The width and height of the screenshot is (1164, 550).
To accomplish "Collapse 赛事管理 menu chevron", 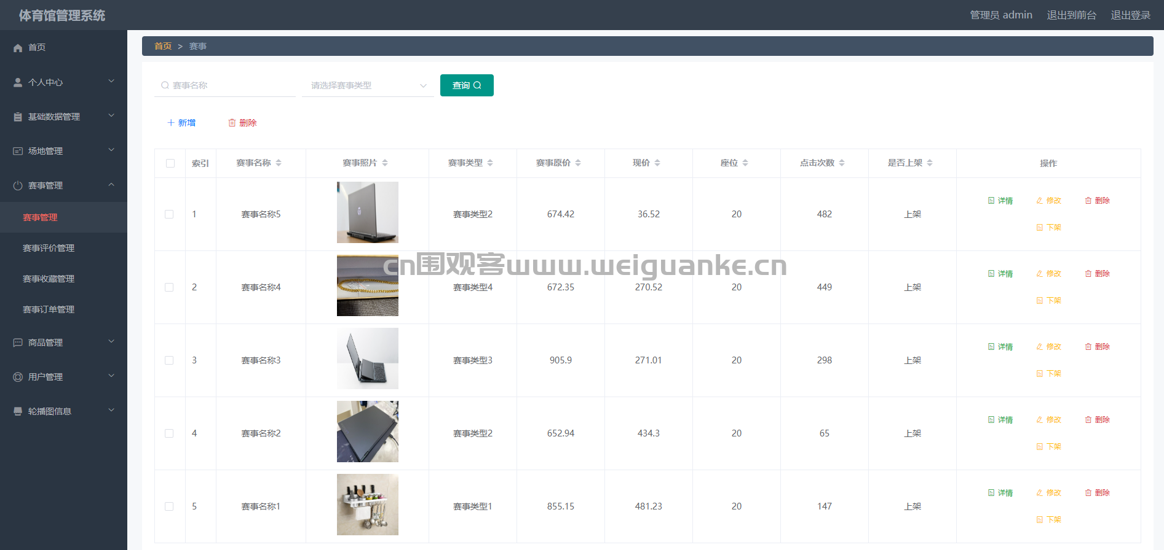I will [111, 184].
